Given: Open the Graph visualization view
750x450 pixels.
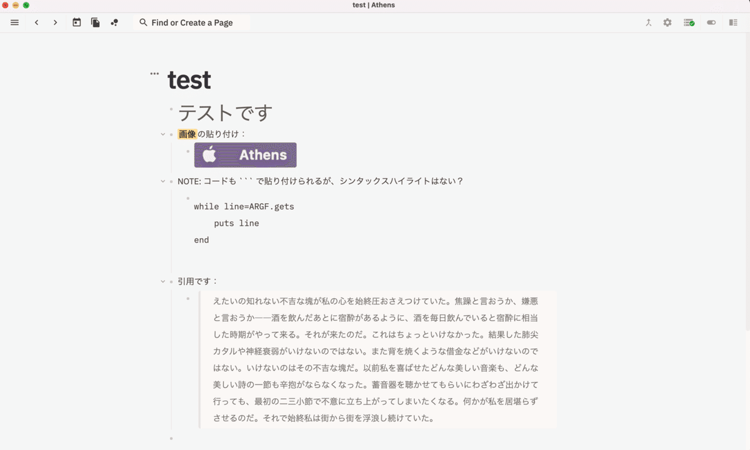Looking at the screenshot, I should click(x=114, y=22).
